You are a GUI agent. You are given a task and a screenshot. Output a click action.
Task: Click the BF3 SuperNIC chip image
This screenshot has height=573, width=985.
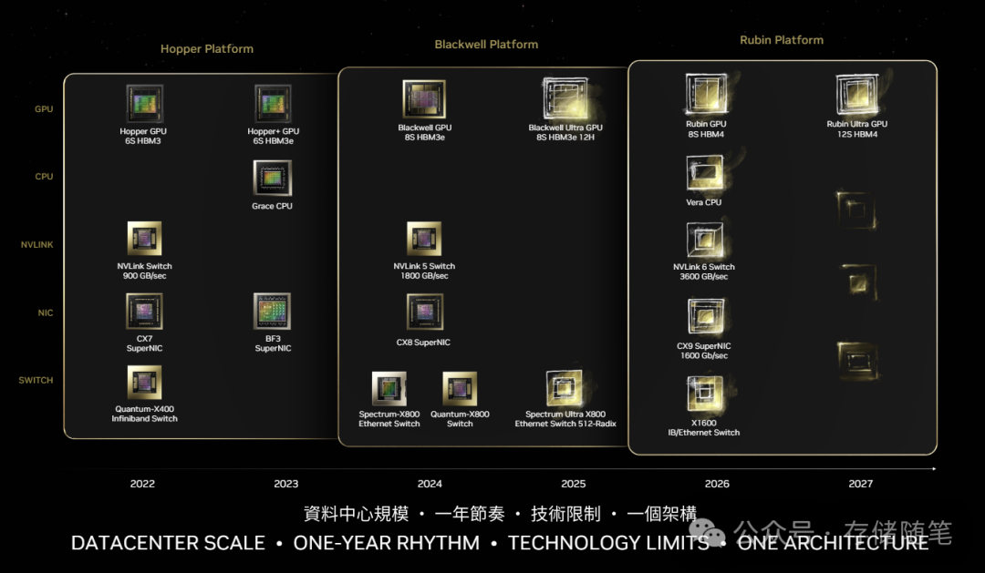point(272,312)
